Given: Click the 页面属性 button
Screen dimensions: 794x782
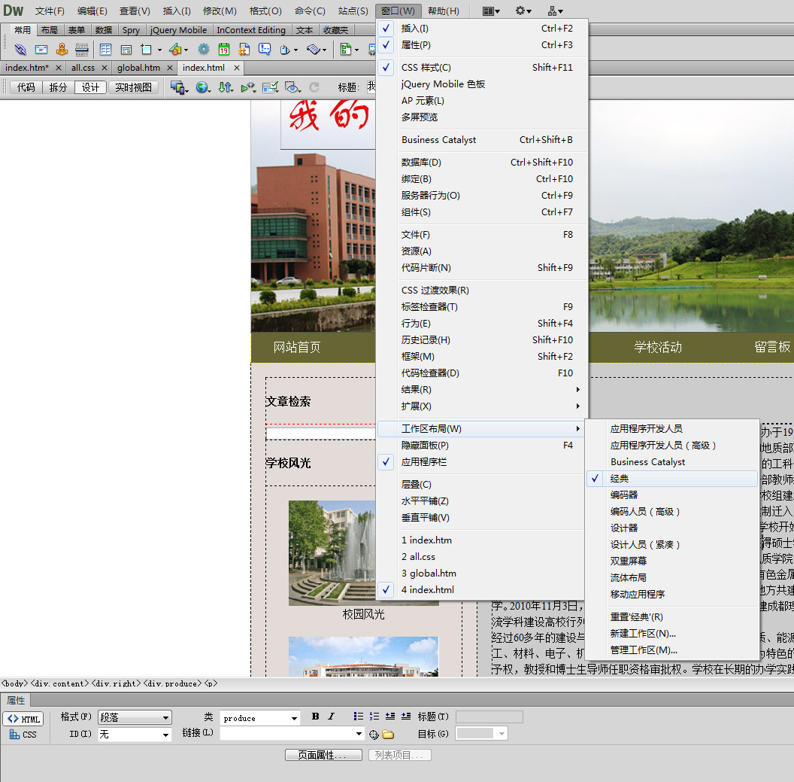Looking at the screenshot, I should point(323,755).
